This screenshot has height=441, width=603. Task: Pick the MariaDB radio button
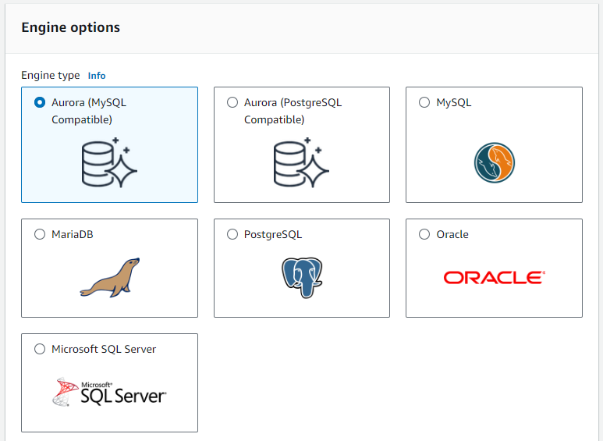point(40,234)
